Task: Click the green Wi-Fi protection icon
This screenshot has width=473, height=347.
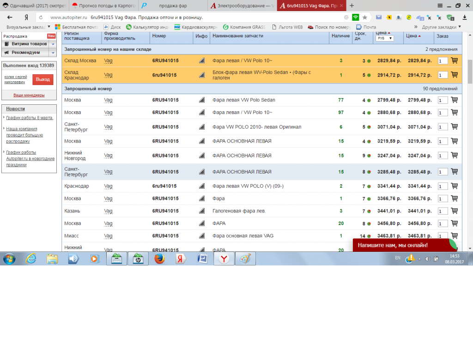Action: click(x=356, y=18)
